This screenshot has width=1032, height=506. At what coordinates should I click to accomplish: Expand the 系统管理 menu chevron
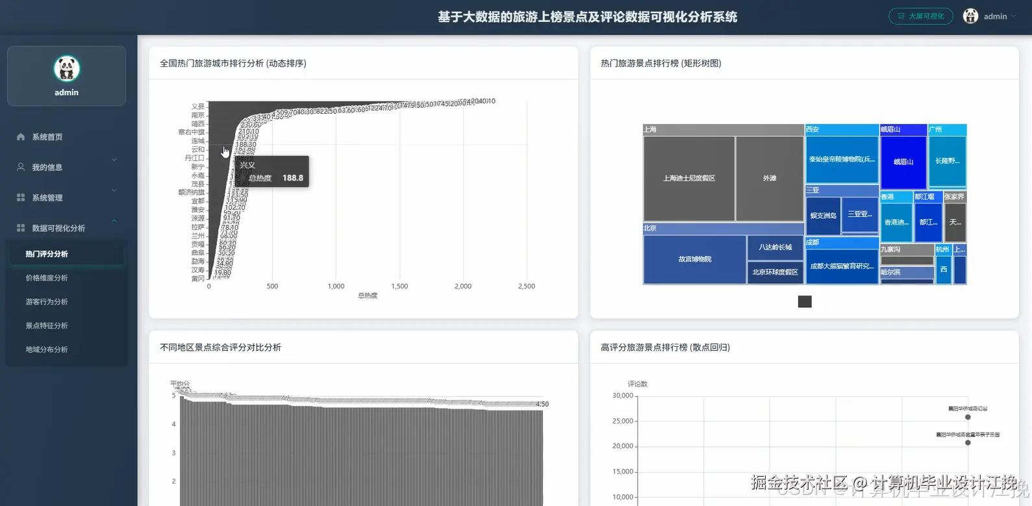[x=114, y=190]
